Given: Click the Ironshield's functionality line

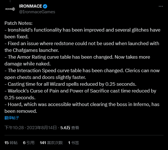Looking at the screenshot, I should tap(82, 33).
